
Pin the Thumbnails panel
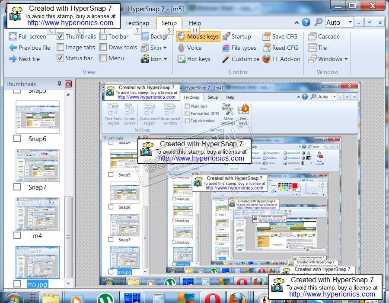click(x=59, y=84)
